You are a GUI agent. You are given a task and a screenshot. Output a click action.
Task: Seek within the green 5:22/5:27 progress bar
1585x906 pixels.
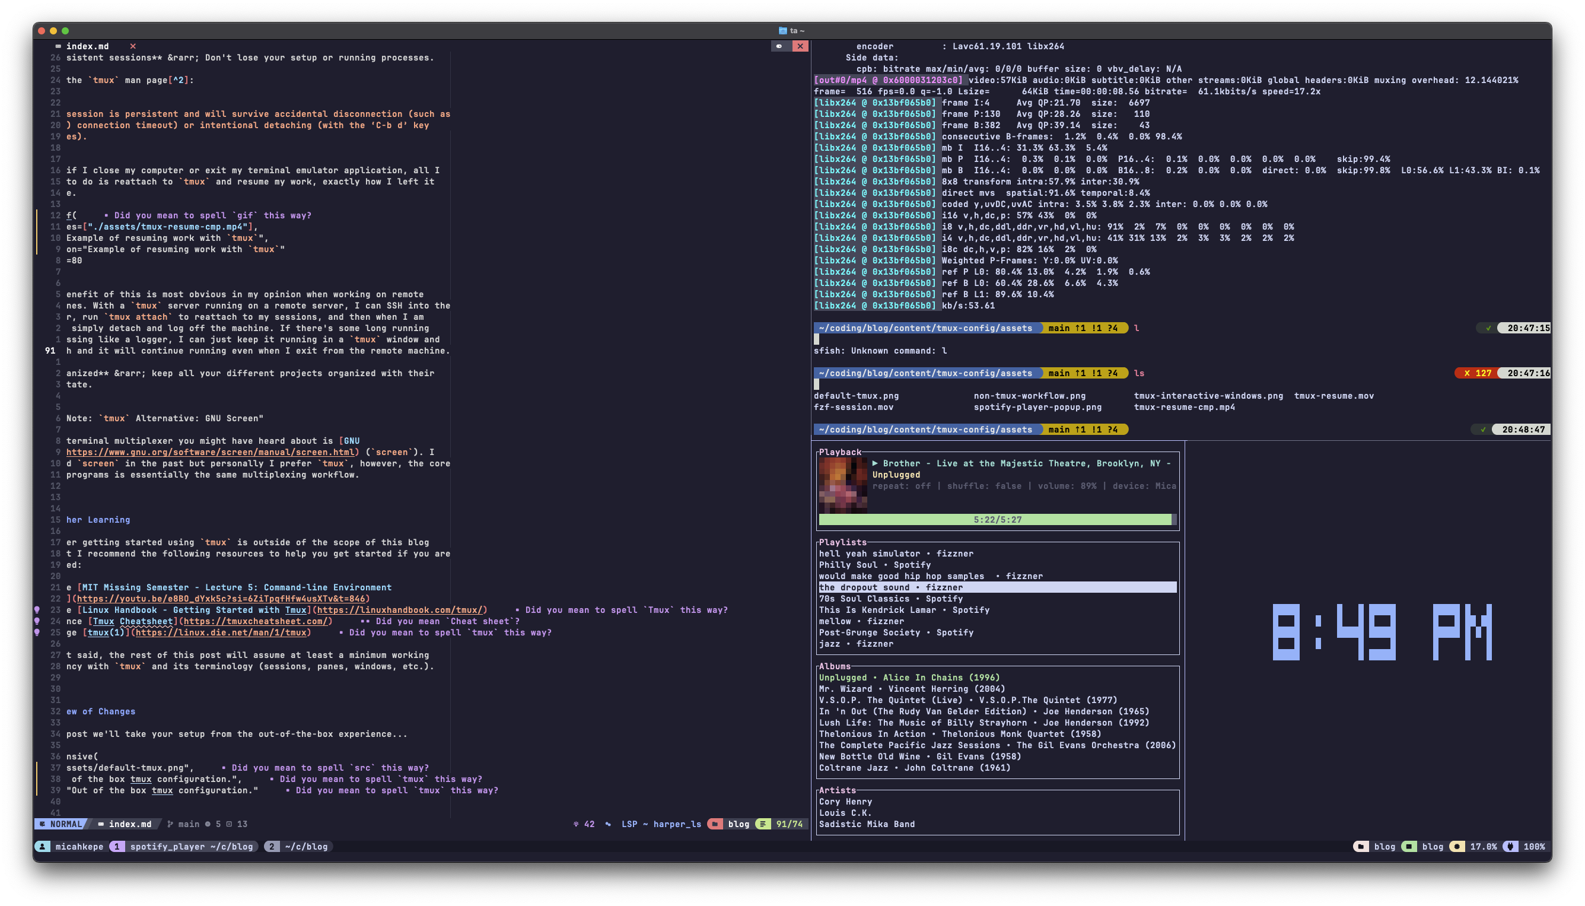(997, 519)
